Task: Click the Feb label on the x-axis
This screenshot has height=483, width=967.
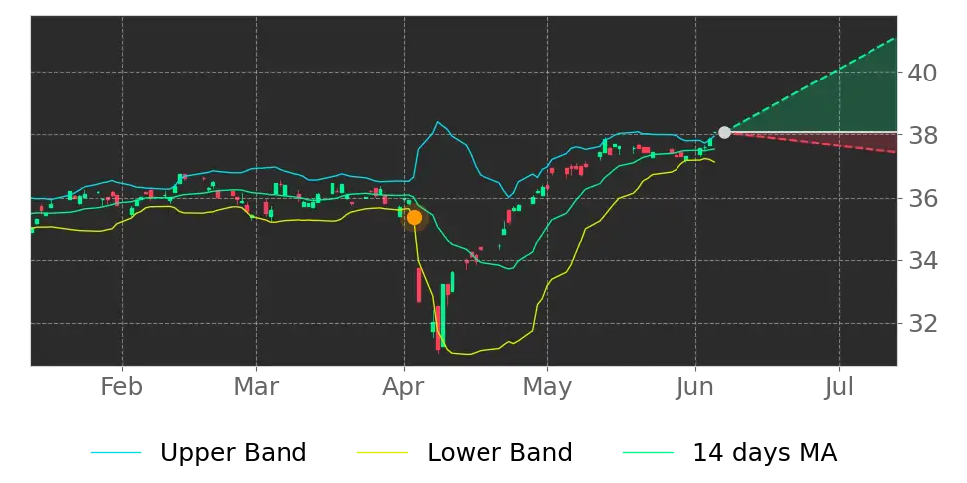Action: [x=122, y=387]
